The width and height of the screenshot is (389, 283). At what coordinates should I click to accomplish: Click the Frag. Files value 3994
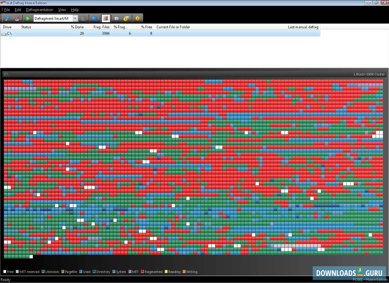tap(106, 33)
